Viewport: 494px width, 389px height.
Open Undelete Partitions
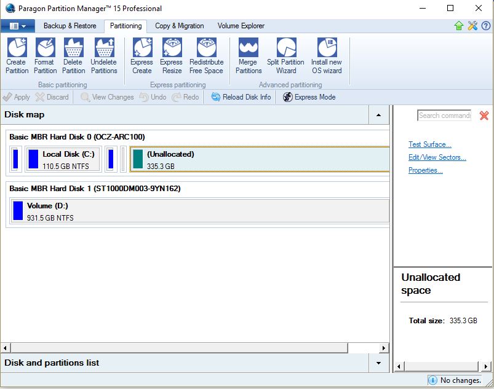tap(104, 56)
